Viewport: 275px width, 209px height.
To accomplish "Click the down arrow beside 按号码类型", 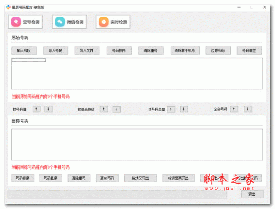I will point(184,109).
